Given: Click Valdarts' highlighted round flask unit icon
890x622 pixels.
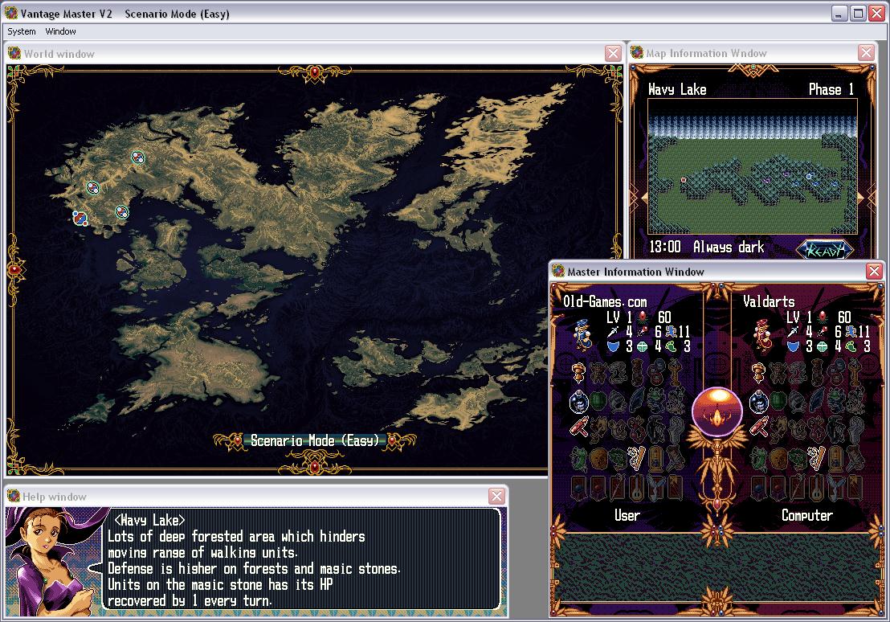Looking at the screenshot, I should coord(758,401).
